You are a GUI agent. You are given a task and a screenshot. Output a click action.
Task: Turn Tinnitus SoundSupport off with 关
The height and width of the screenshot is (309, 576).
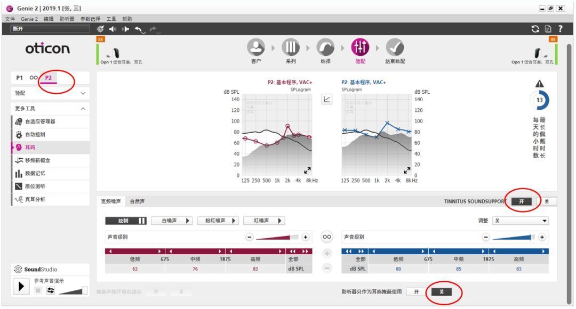(547, 201)
